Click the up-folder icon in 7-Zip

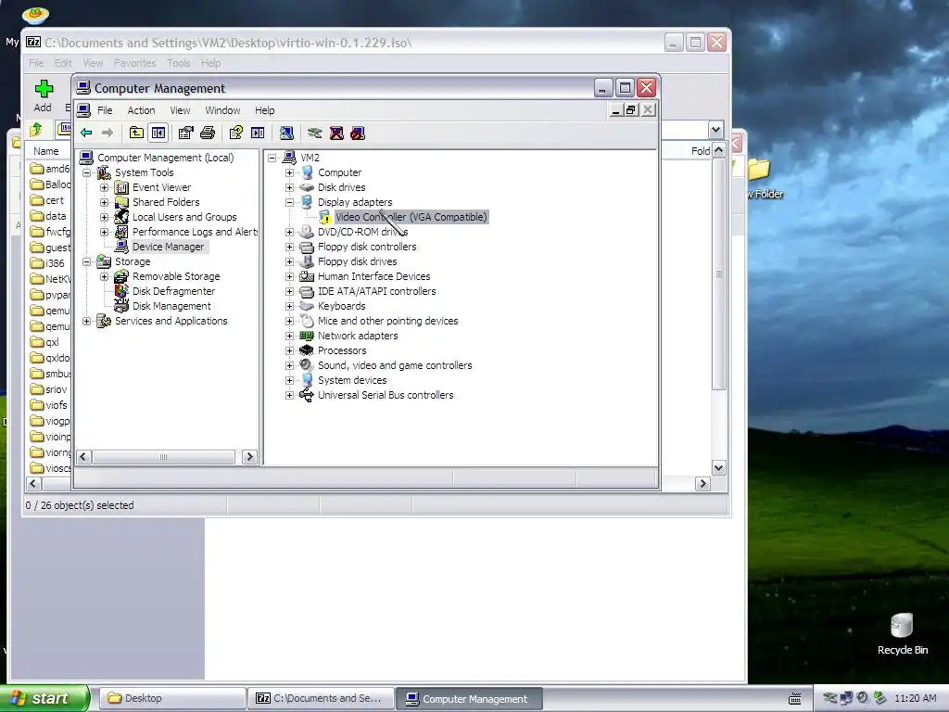click(x=36, y=129)
